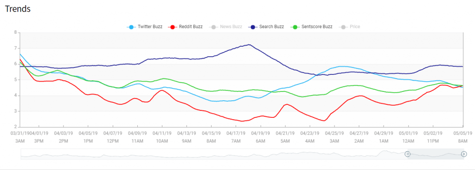Click the right range selector handle
This screenshot has width=475, height=170.
pyautogui.click(x=464, y=154)
